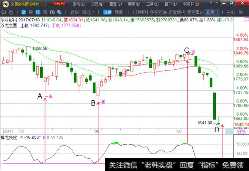Open the 工具 menu
The height and width of the screenshot is (171, 249).
point(152,4)
